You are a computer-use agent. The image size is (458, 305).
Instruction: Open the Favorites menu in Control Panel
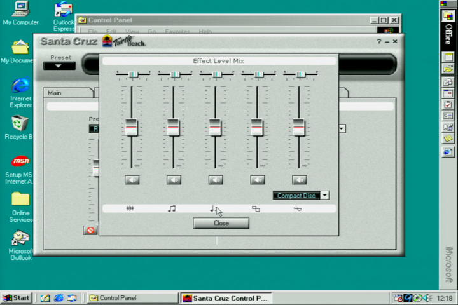click(x=177, y=32)
